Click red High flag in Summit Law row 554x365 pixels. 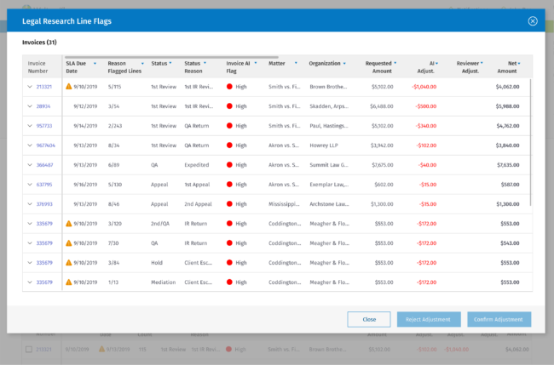[230, 165]
